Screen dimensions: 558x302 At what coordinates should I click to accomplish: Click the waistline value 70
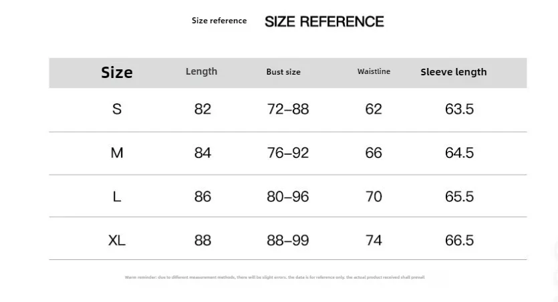374,197
